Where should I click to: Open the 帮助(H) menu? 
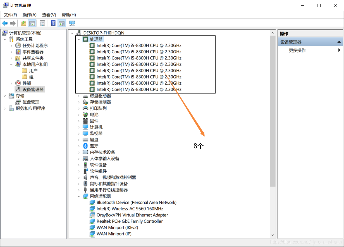(69, 15)
